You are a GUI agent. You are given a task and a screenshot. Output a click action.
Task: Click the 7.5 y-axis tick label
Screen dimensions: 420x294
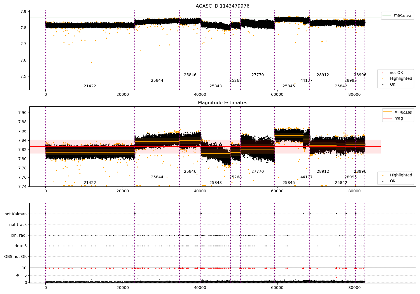[x=24, y=76]
